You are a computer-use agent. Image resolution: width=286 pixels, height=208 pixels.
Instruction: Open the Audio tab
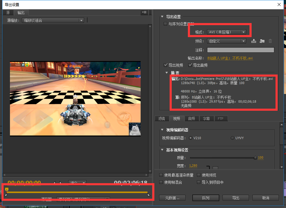pyautogui.click(x=191, y=119)
